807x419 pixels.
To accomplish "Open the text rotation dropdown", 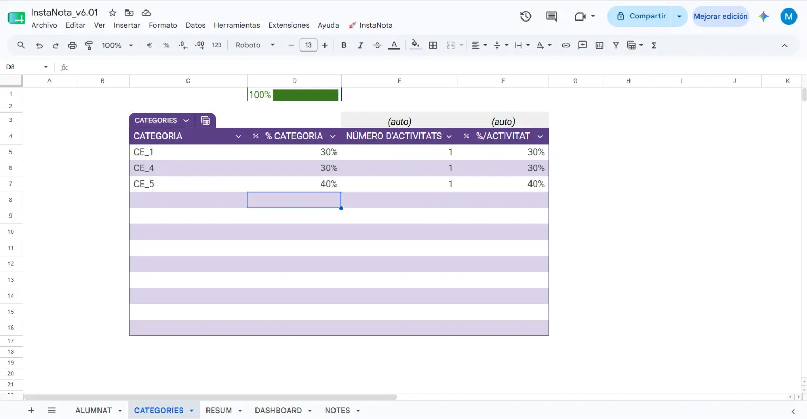I will (544, 45).
